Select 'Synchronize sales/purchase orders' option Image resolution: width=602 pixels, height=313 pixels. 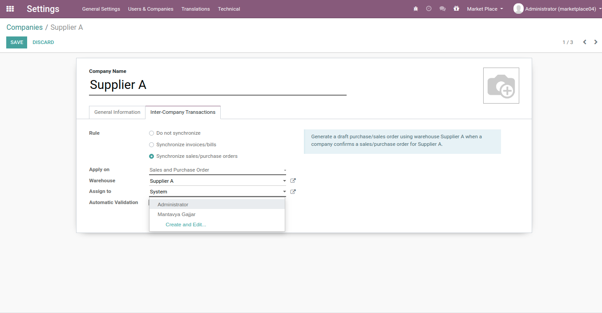click(x=152, y=156)
